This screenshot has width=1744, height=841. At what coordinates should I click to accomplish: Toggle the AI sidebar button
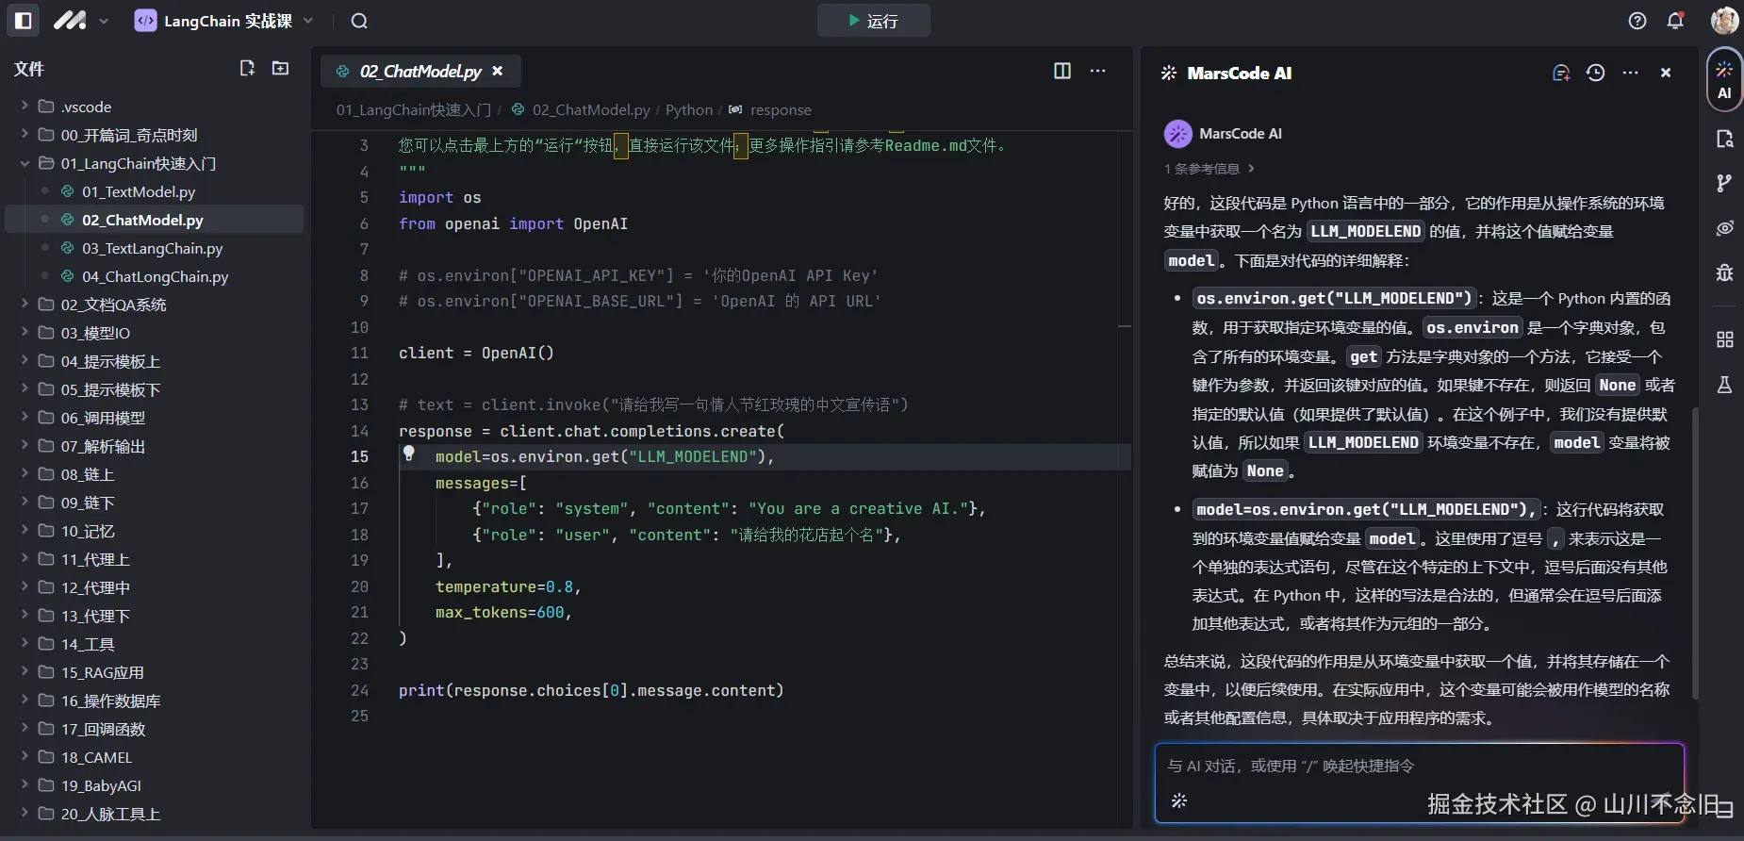pyautogui.click(x=1724, y=79)
